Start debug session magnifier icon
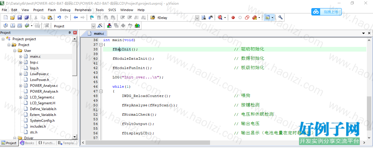The height and width of the screenshot is (148, 373). (x=220, y=17)
